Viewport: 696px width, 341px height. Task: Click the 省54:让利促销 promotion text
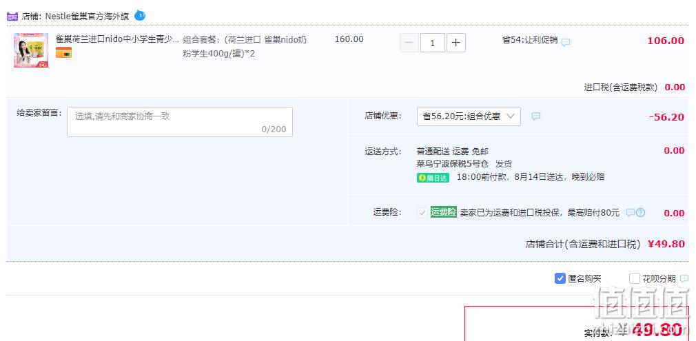point(529,39)
